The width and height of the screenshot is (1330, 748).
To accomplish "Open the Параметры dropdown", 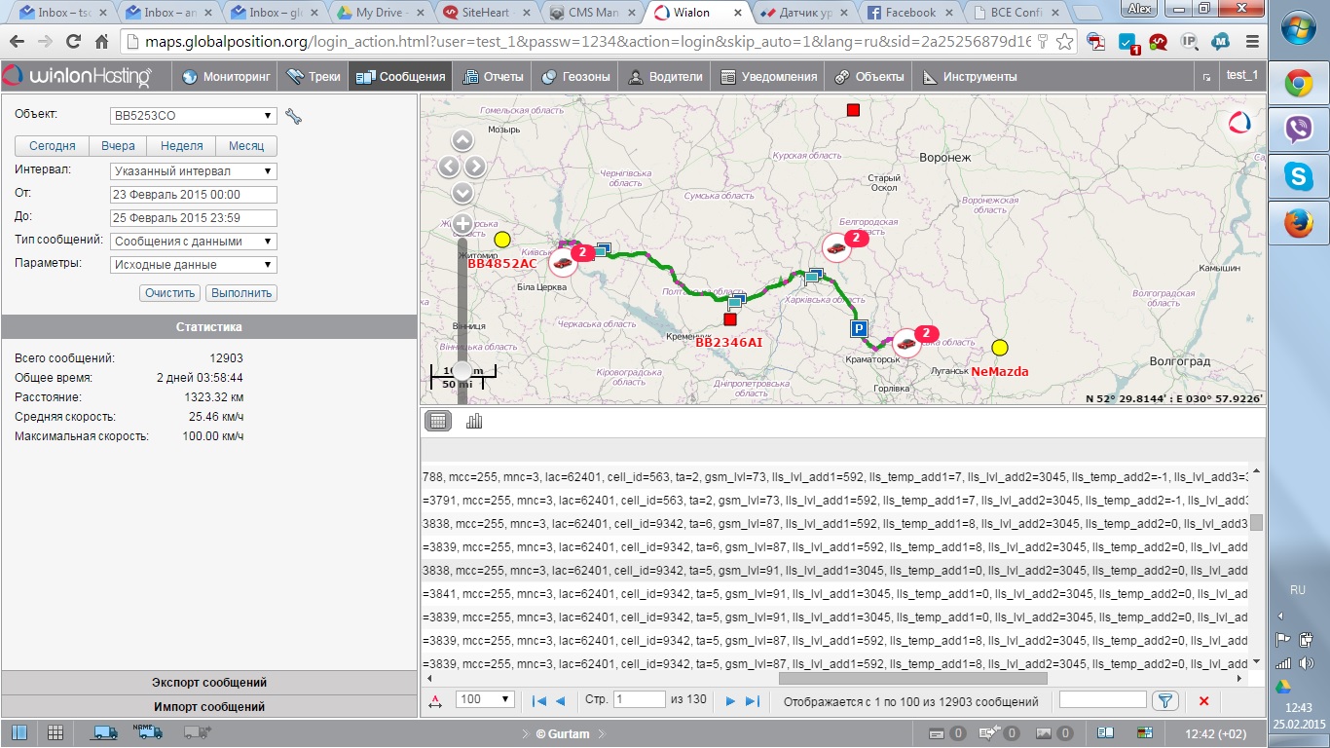I will point(194,265).
